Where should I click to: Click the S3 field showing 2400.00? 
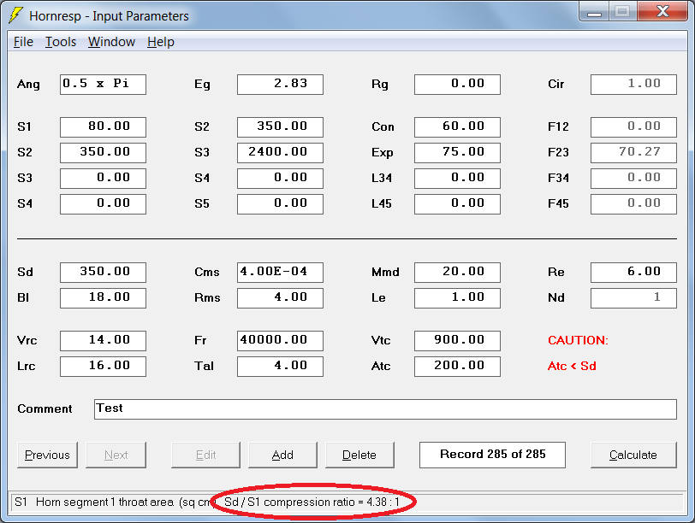280,153
